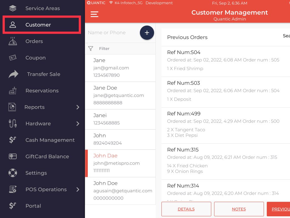290x218 pixels.
Task: Click the add customer plus button
Action: coord(147,33)
